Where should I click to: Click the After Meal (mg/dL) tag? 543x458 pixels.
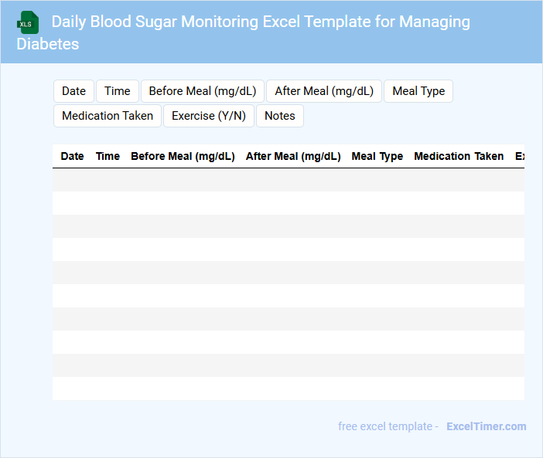pyautogui.click(x=324, y=91)
